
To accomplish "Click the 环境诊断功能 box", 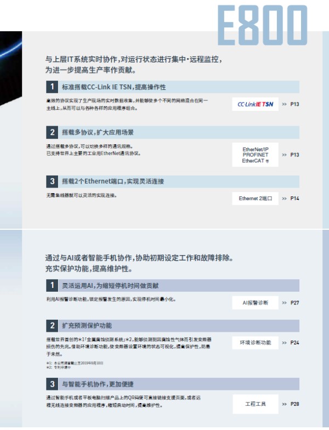I will tap(255, 343).
